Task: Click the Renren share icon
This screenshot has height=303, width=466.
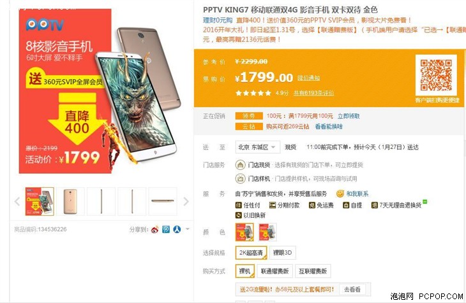Action: pos(177,229)
